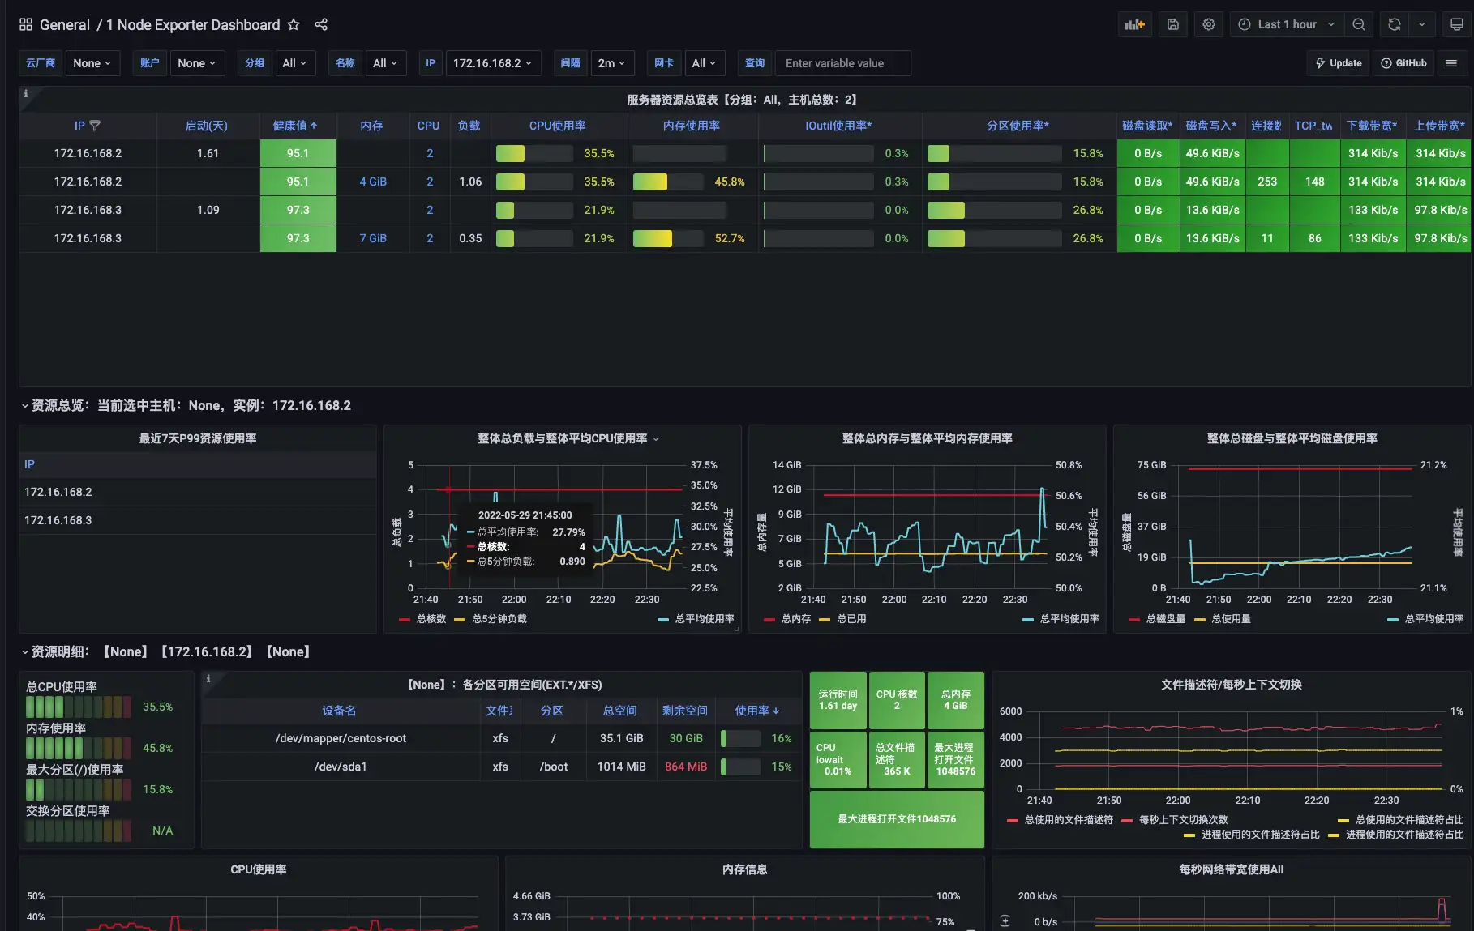1474x931 pixels.
Task: Click the 7 GiB memory link
Action: [x=373, y=238]
